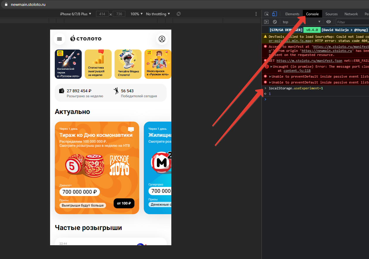The height and width of the screenshot is (259, 369).
Task: Click the inspect element picker icon
Action: [x=266, y=14]
